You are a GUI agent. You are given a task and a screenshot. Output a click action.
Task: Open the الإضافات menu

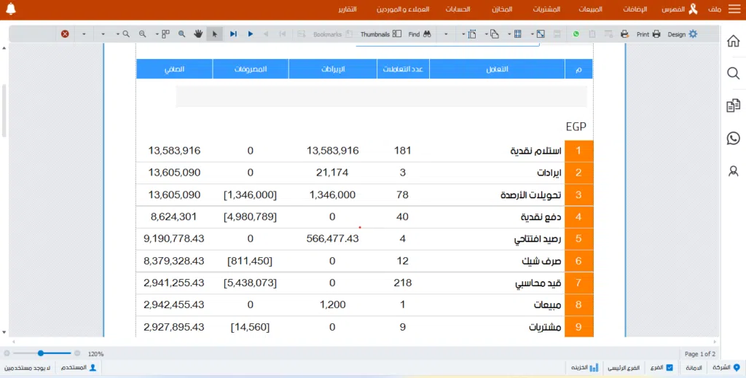click(x=635, y=9)
